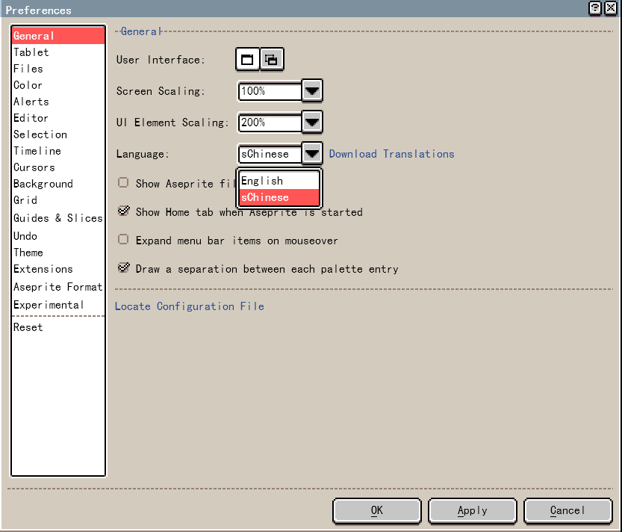Cancel the Preferences dialog
The image size is (622, 532).
coord(568,510)
